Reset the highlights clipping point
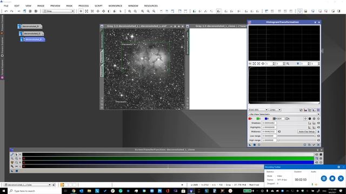The width and height of the screenshot is (346, 194). (318, 127)
